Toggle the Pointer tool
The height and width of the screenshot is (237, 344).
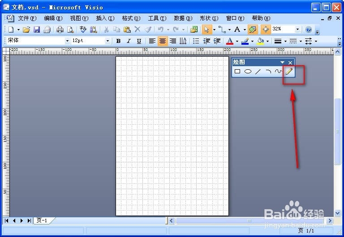click(x=206, y=30)
